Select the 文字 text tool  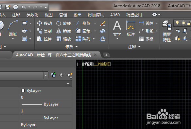click(117, 28)
